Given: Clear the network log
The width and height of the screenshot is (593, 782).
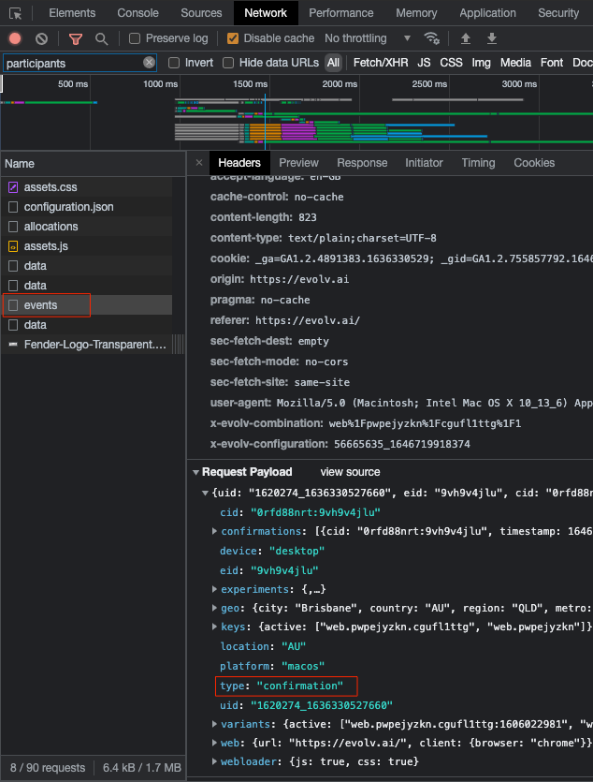Looking at the screenshot, I should [x=41, y=38].
